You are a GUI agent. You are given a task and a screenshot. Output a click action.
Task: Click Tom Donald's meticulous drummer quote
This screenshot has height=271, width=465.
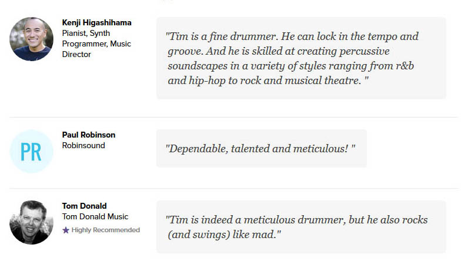[x=301, y=227]
